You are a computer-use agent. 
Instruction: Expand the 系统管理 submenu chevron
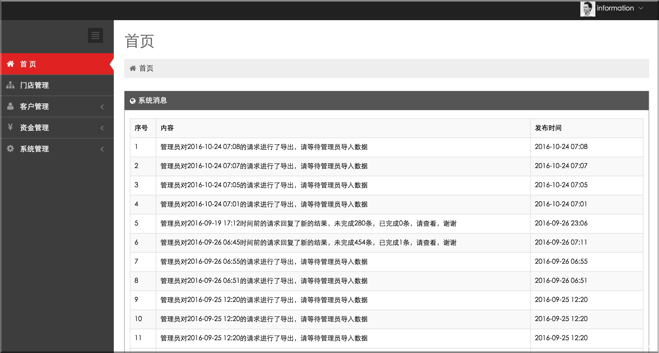(102, 149)
